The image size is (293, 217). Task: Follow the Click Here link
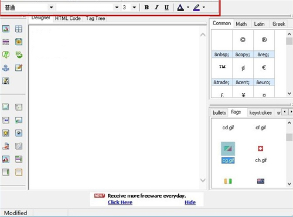(x=120, y=202)
